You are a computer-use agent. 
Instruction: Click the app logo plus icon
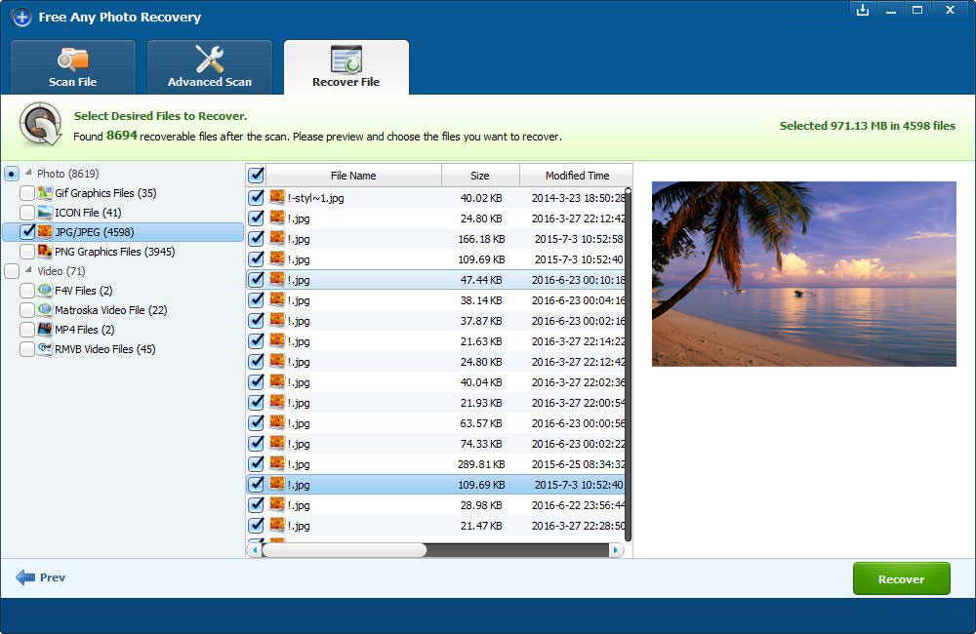pos(21,18)
